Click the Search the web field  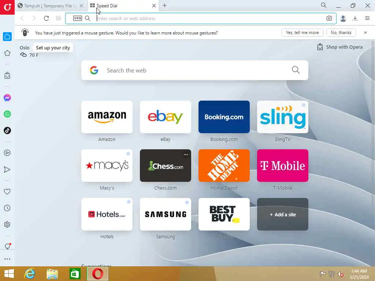(x=195, y=70)
